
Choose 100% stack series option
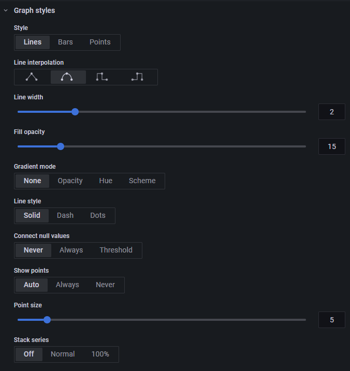pyautogui.click(x=100, y=354)
